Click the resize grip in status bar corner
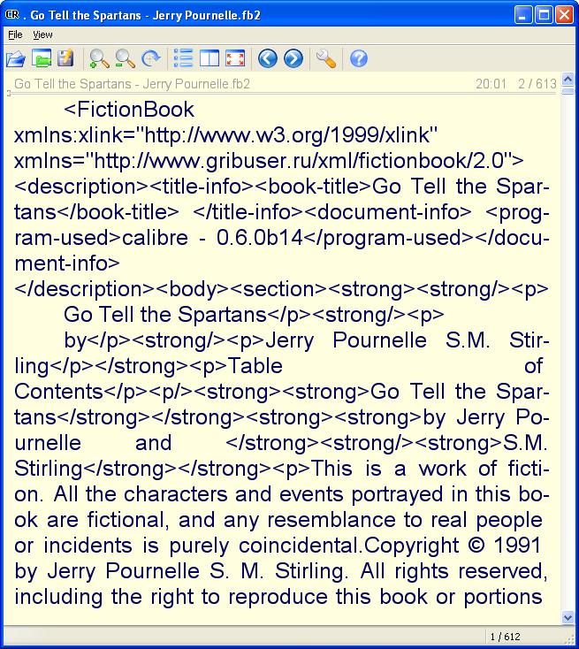This screenshot has height=649, width=579. coord(568,639)
